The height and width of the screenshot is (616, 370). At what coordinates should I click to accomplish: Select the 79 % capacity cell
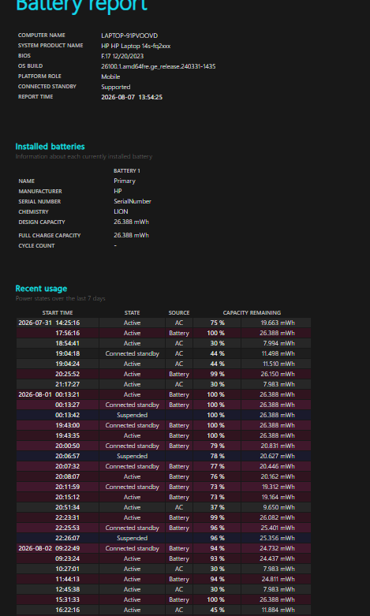click(217, 446)
